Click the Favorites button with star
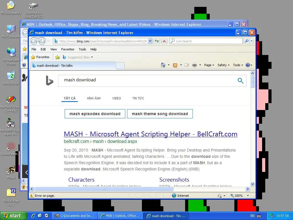 [40, 57]
